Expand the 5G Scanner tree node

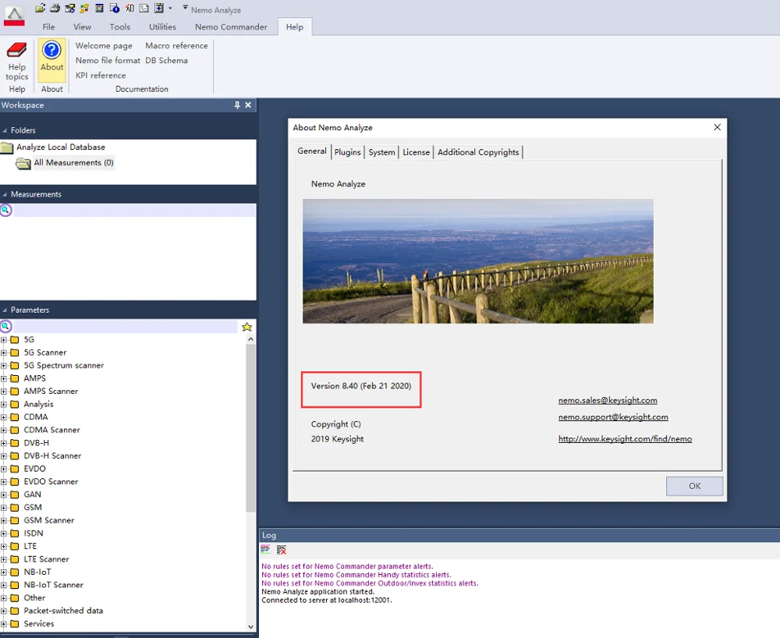(3, 353)
